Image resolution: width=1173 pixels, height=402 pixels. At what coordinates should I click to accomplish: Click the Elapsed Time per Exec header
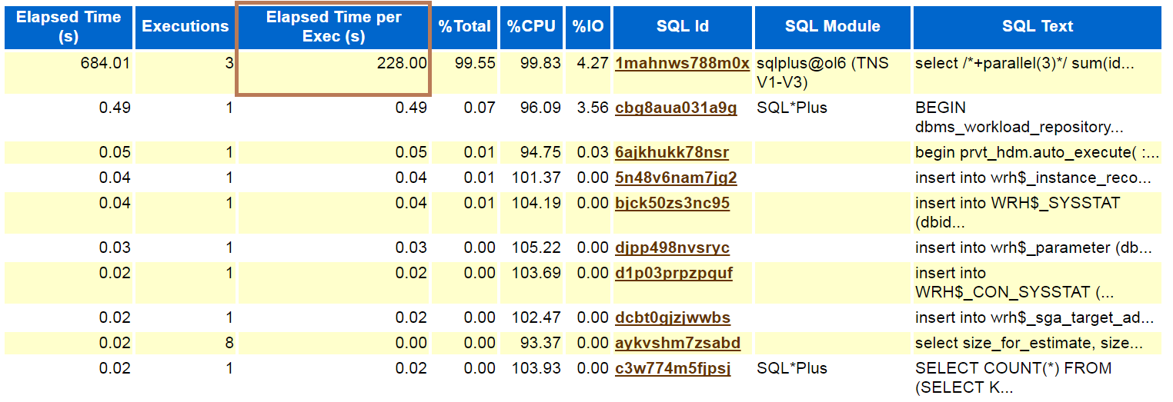pos(333,27)
